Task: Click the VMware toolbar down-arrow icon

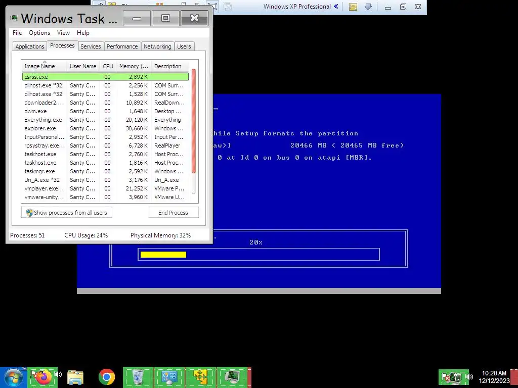Action: coord(368,7)
